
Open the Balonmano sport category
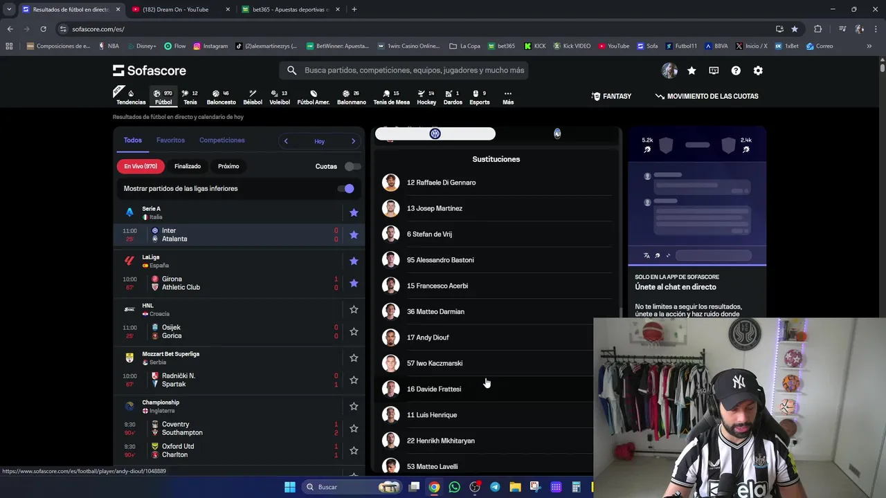(x=352, y=97)
